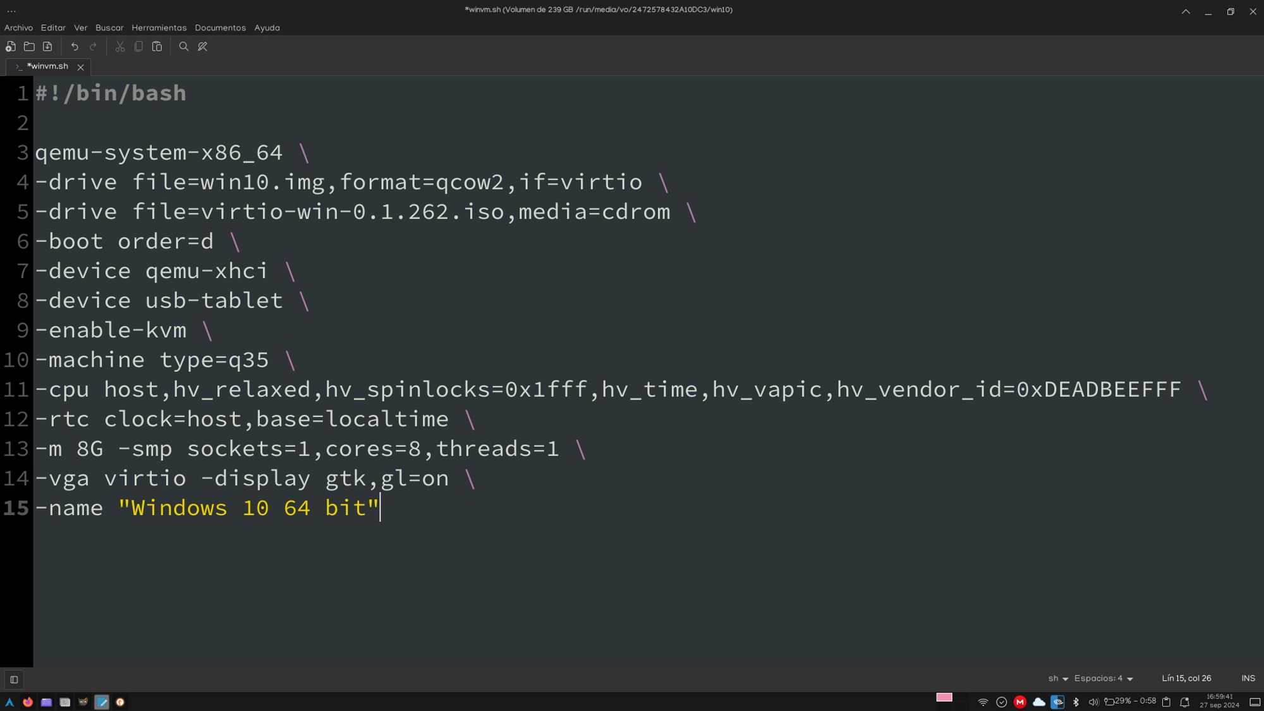The image size is (1264, 711).
Task: Open a file with the folder icon
Action: [x=29, y=47]
